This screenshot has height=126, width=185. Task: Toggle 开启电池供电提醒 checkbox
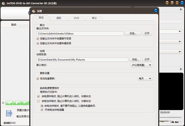point(42,110)
